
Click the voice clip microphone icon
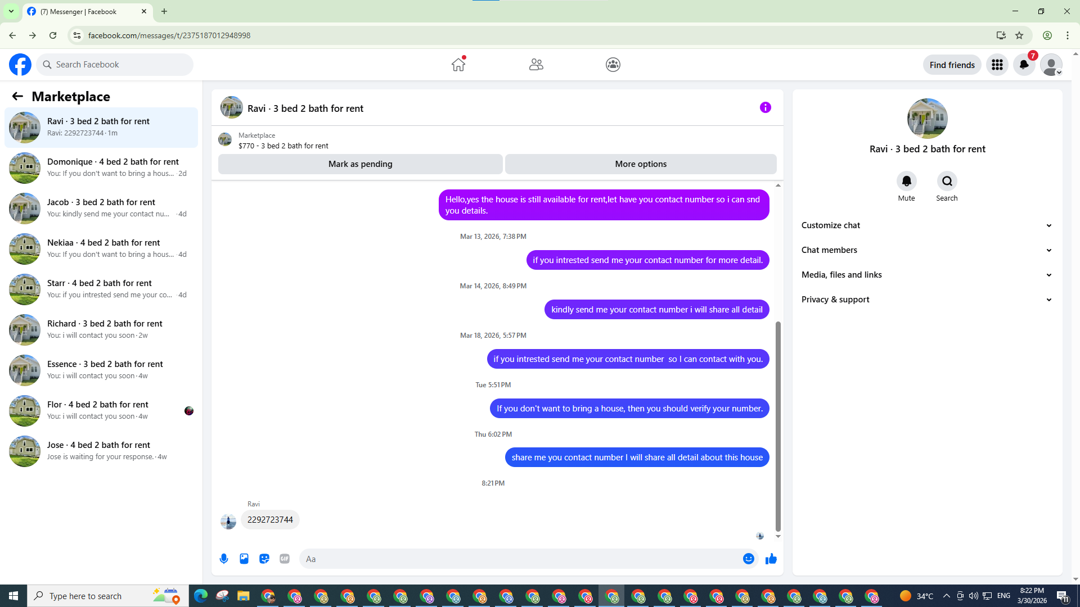224,559
